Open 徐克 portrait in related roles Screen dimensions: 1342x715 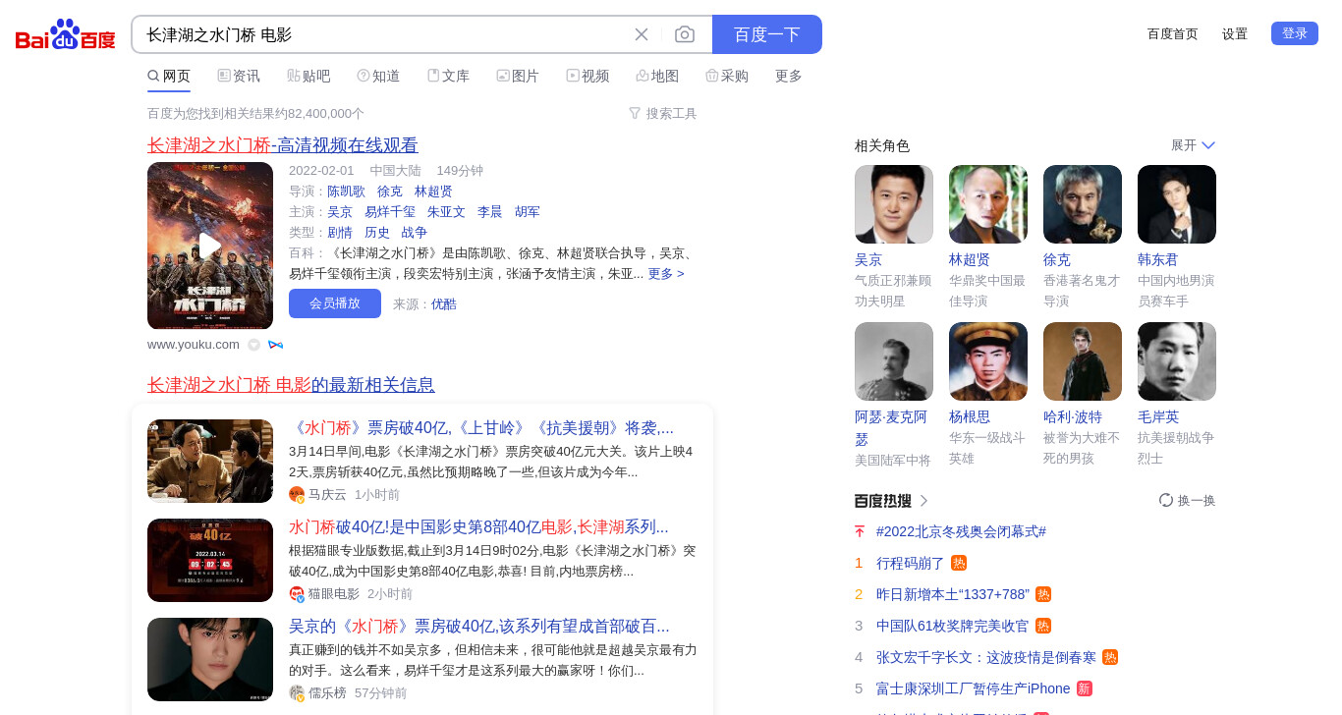coord(1083,204)
